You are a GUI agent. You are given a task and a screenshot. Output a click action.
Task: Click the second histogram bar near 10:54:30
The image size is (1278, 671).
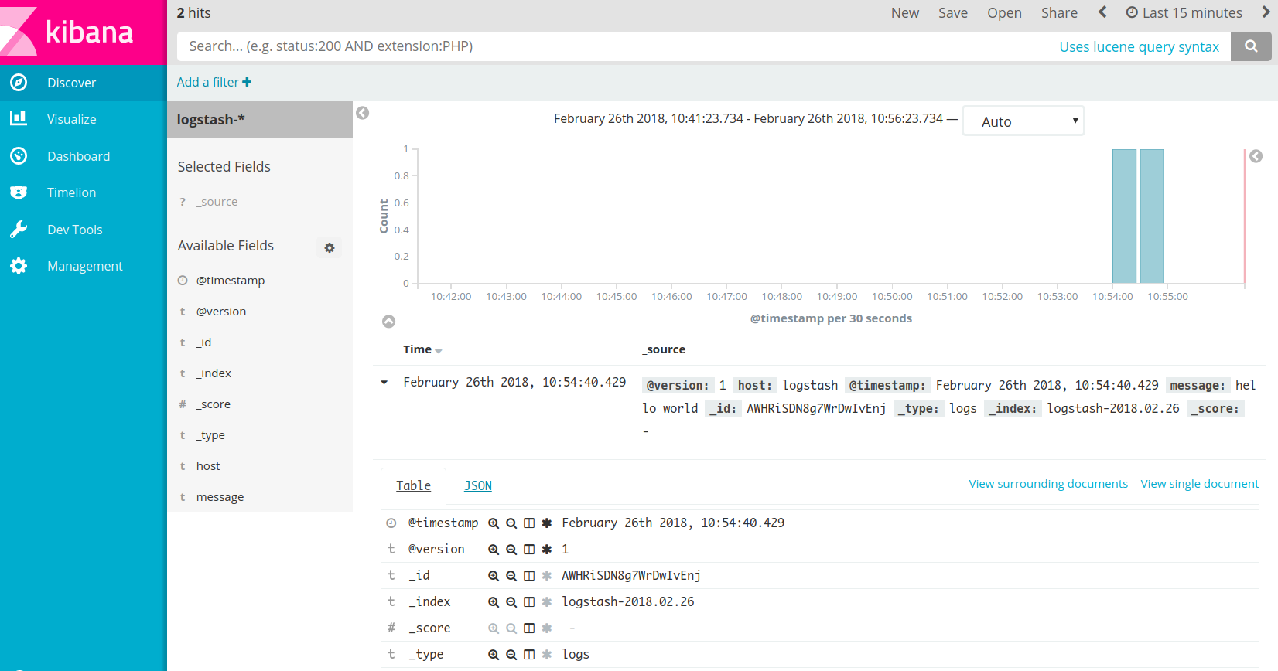click(x=1152, y=216)
